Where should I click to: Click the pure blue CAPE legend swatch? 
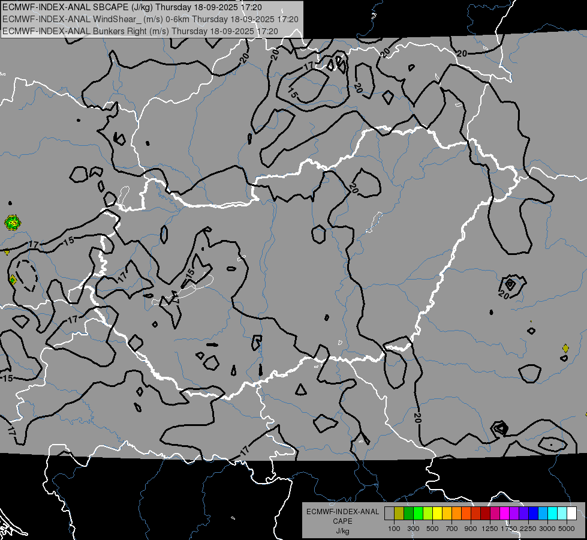(534, 514)
